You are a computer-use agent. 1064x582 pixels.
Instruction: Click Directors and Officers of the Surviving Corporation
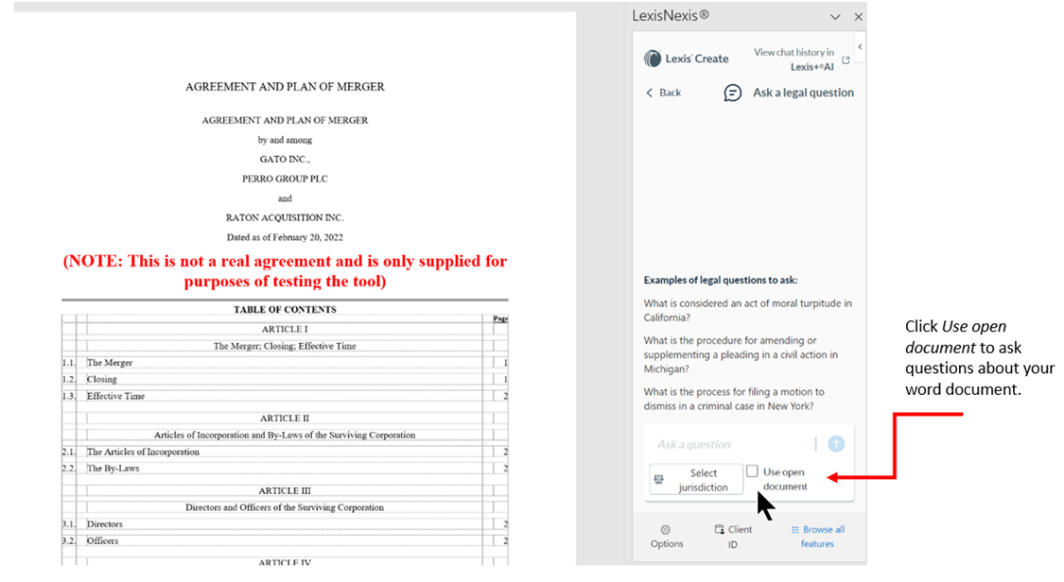(285, 507)
